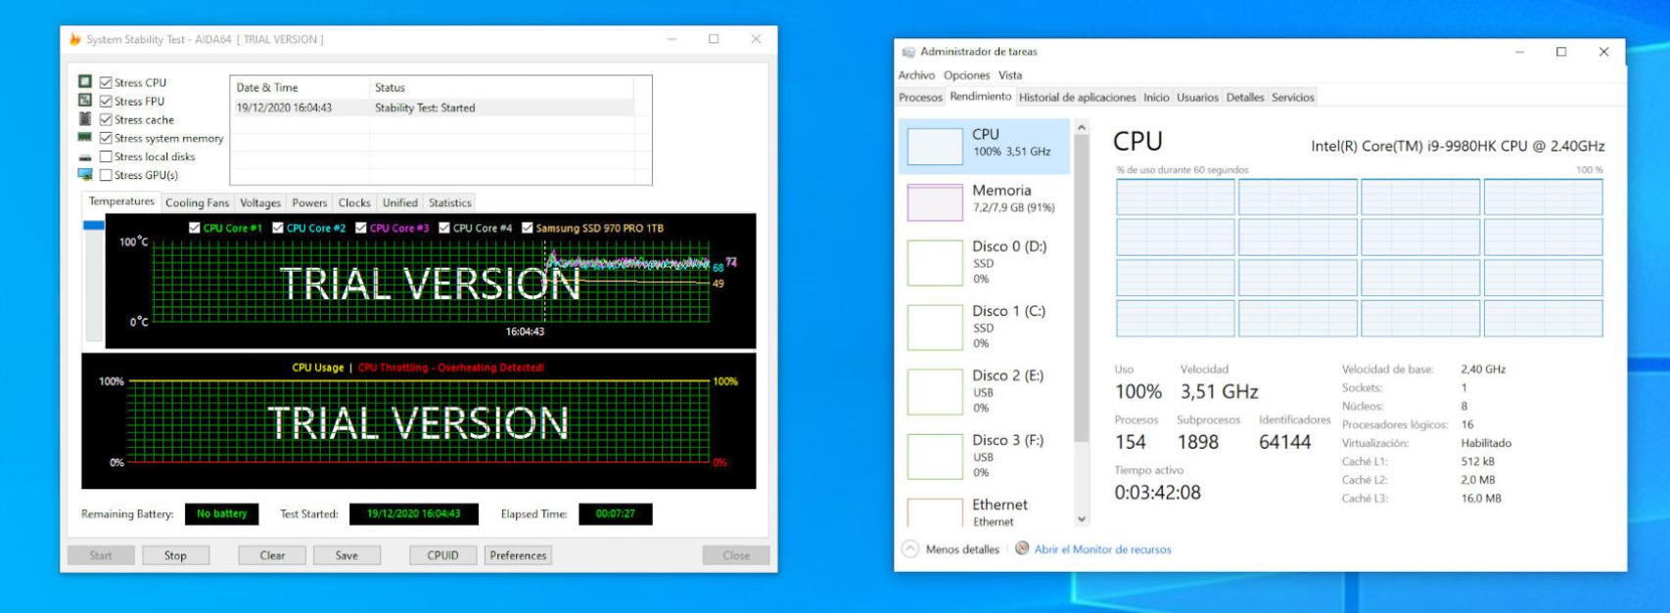Click the Task Manager title bar icon
This screenshot has height=613, width=1670.
908,52
